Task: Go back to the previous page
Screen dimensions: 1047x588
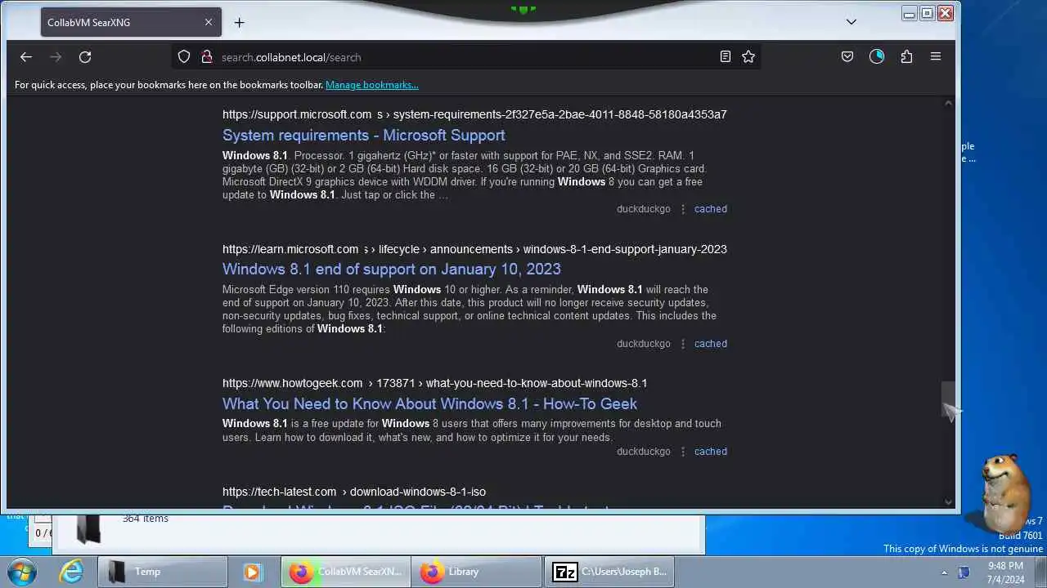Action: [26, 57]
